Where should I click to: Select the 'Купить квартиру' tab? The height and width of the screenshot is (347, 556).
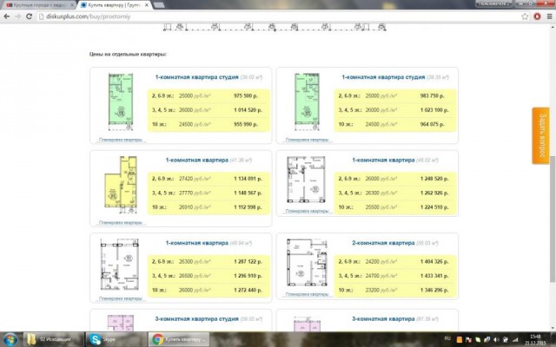114,5
